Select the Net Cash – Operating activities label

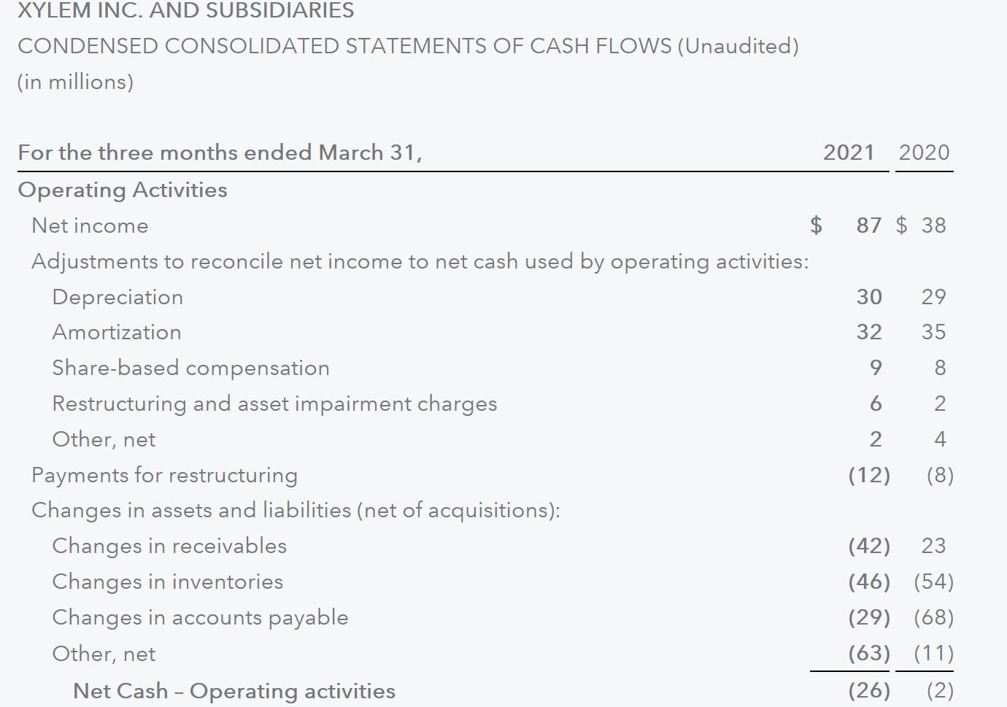coord(234,690)
